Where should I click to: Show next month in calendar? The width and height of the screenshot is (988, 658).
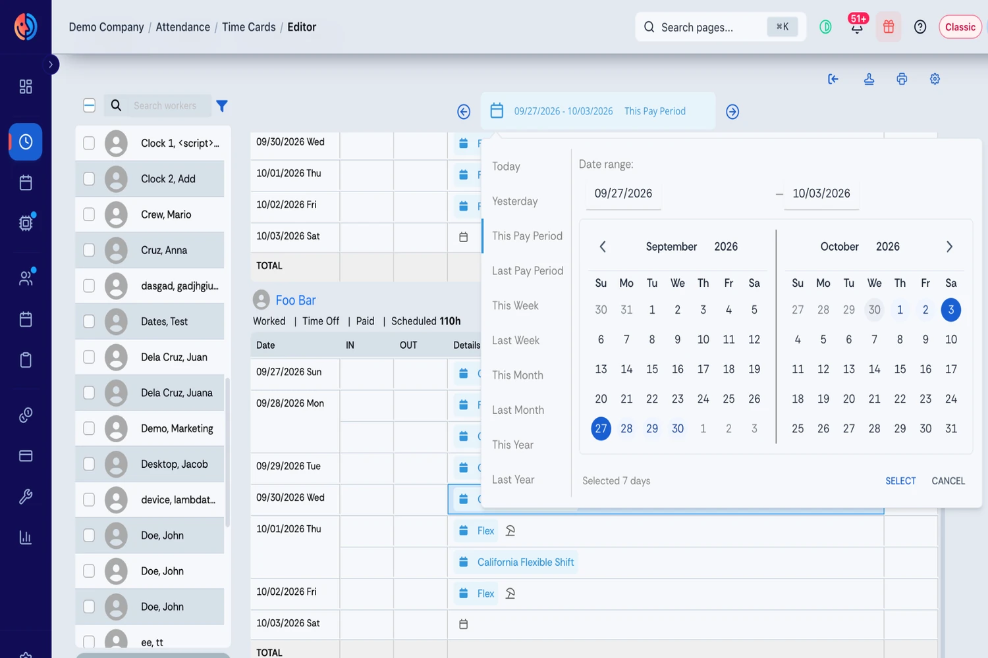pos(949,247)
